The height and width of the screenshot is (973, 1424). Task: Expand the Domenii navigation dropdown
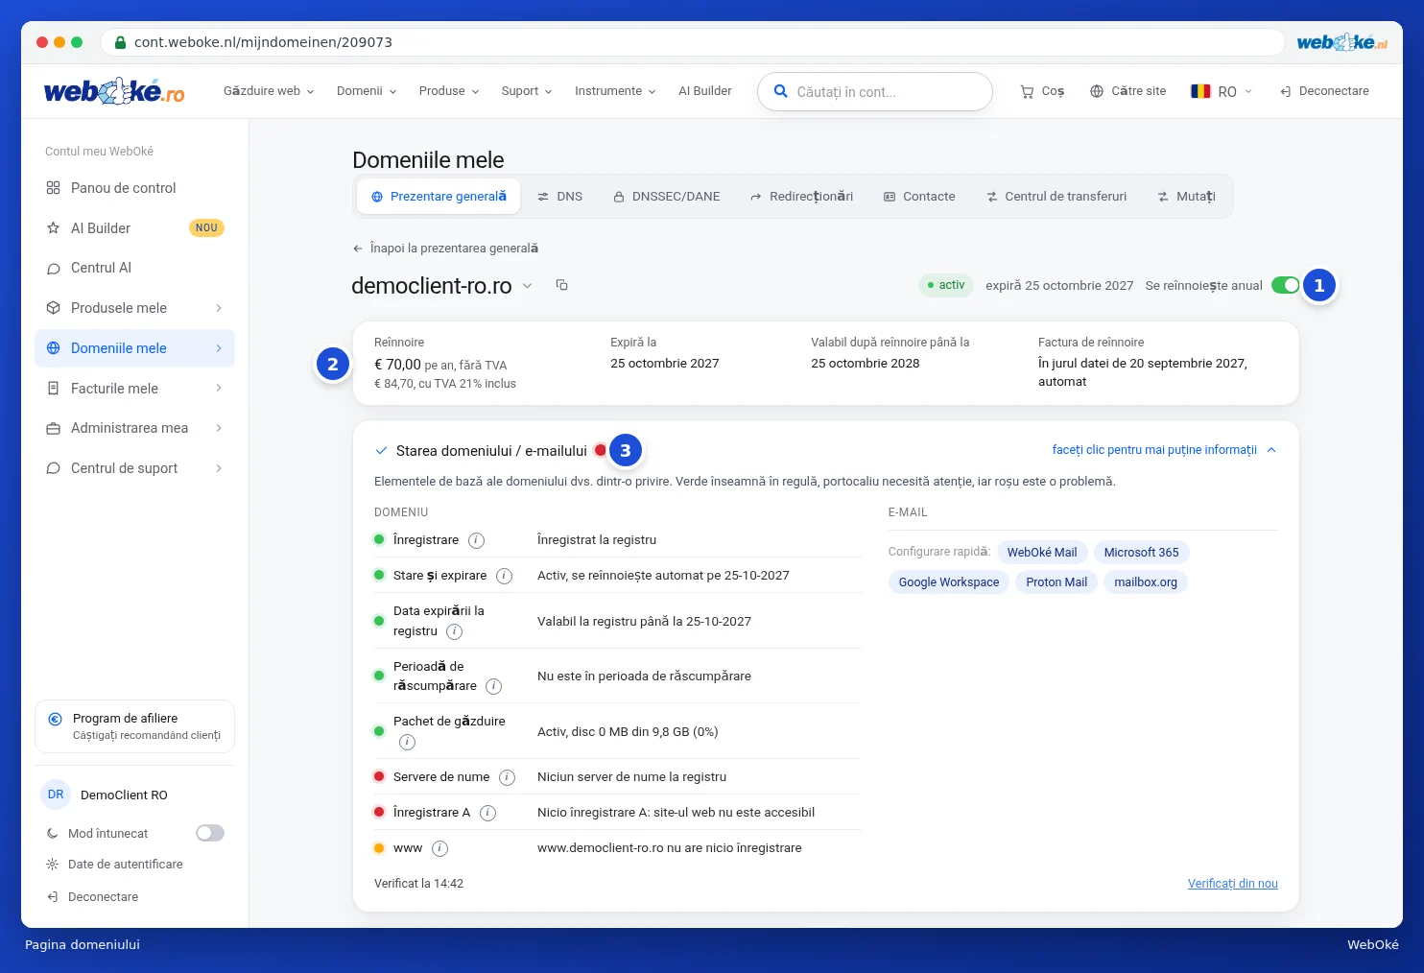point(367,91)
